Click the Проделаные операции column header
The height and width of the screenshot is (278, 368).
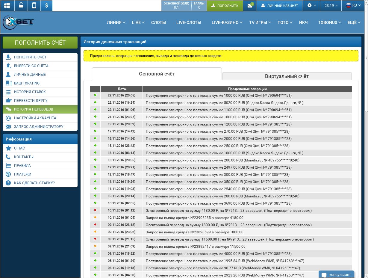coord(247,89)
